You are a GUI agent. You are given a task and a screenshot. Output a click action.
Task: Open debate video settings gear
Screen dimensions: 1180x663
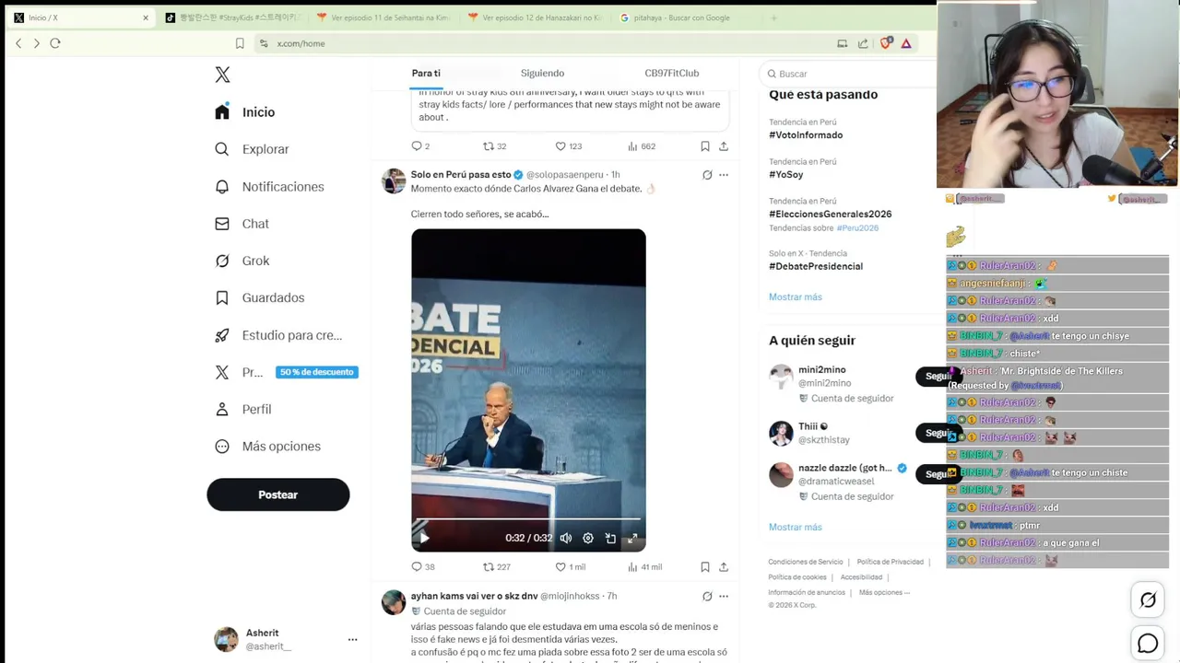[x=588, y=539]
